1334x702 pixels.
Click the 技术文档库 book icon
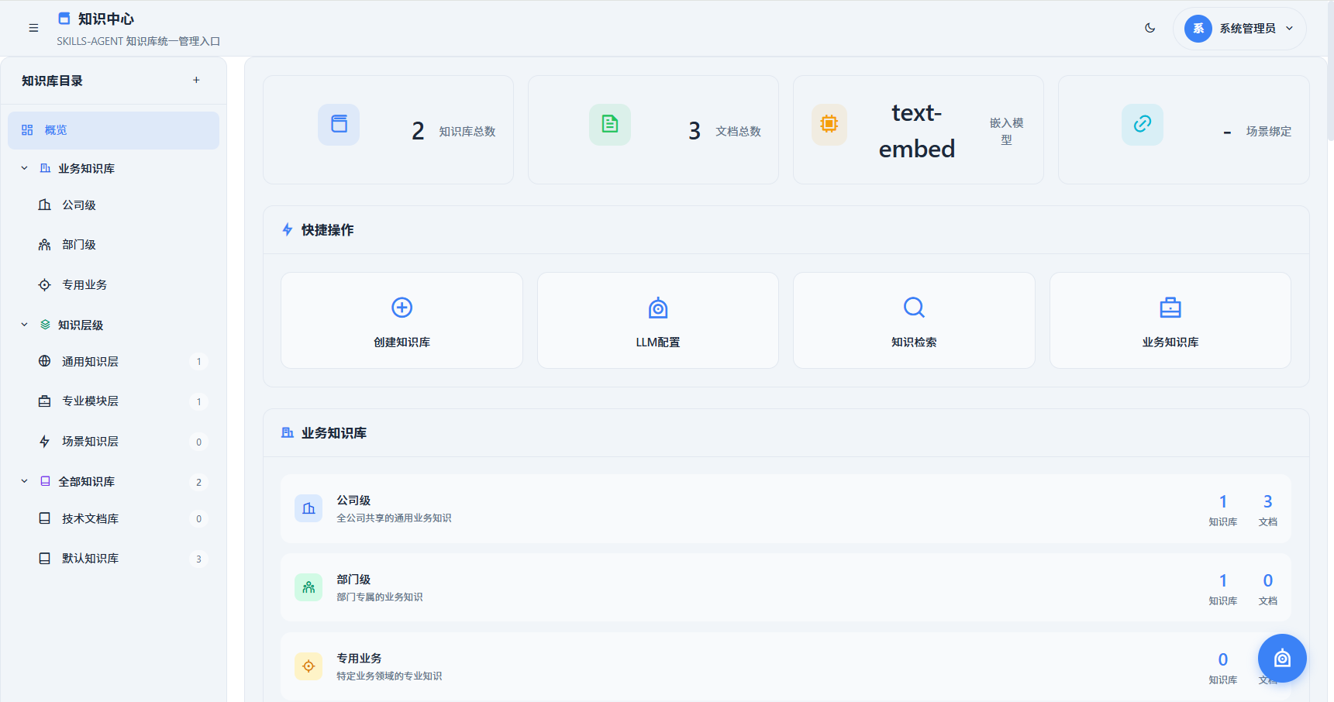point(44,518)
